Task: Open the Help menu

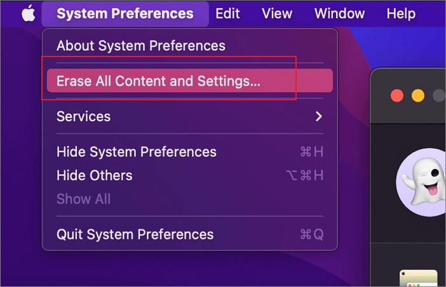Action: 401,13
